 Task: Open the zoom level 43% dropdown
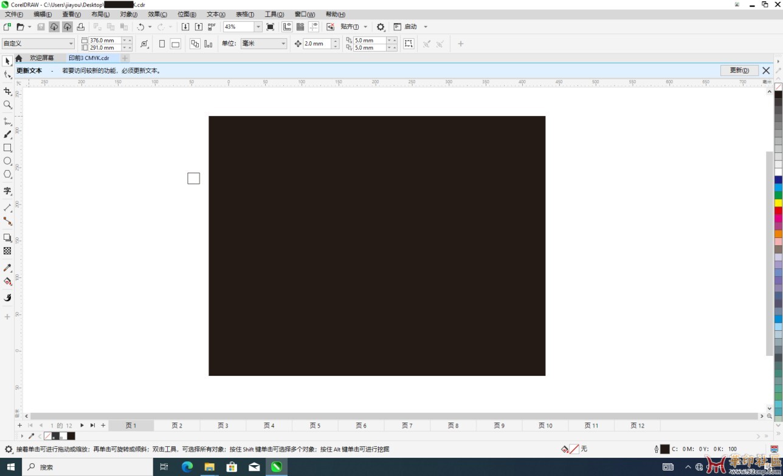[x=258, y=27]
